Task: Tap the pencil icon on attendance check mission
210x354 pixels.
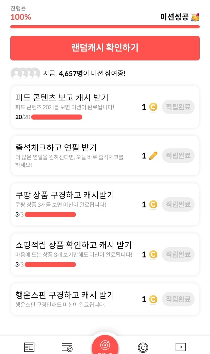Action: point(153,156)
